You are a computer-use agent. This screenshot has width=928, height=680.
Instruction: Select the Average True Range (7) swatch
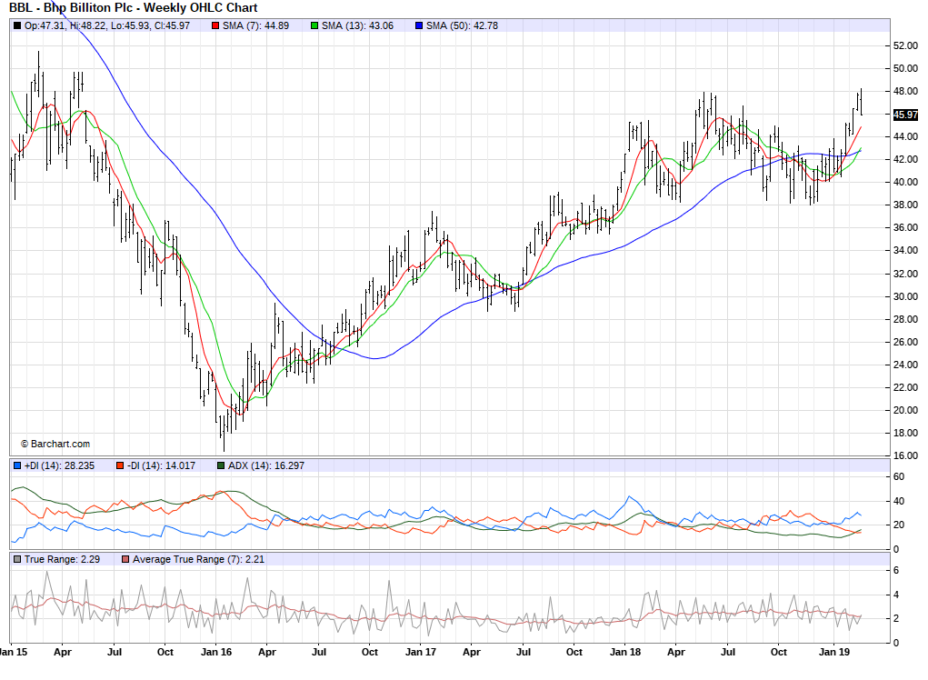(x=126, y=559)
